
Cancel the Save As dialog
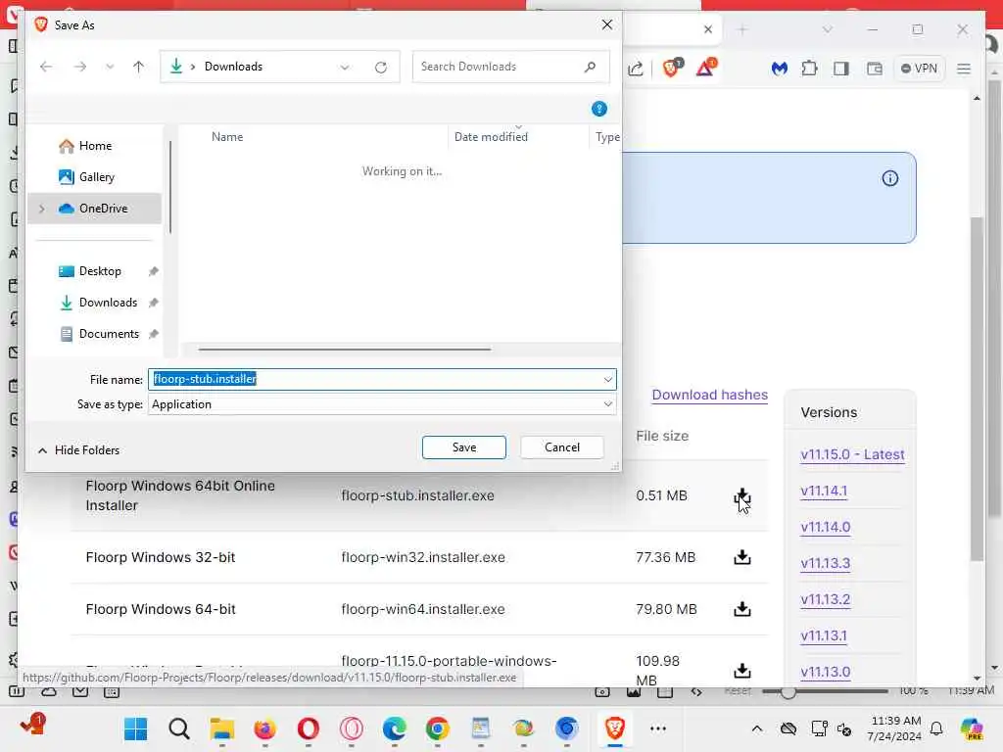(561, 447)
